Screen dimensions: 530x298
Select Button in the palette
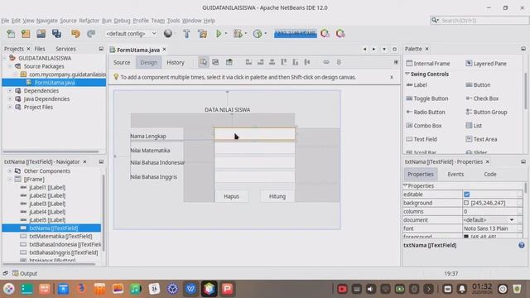[478, 84]
